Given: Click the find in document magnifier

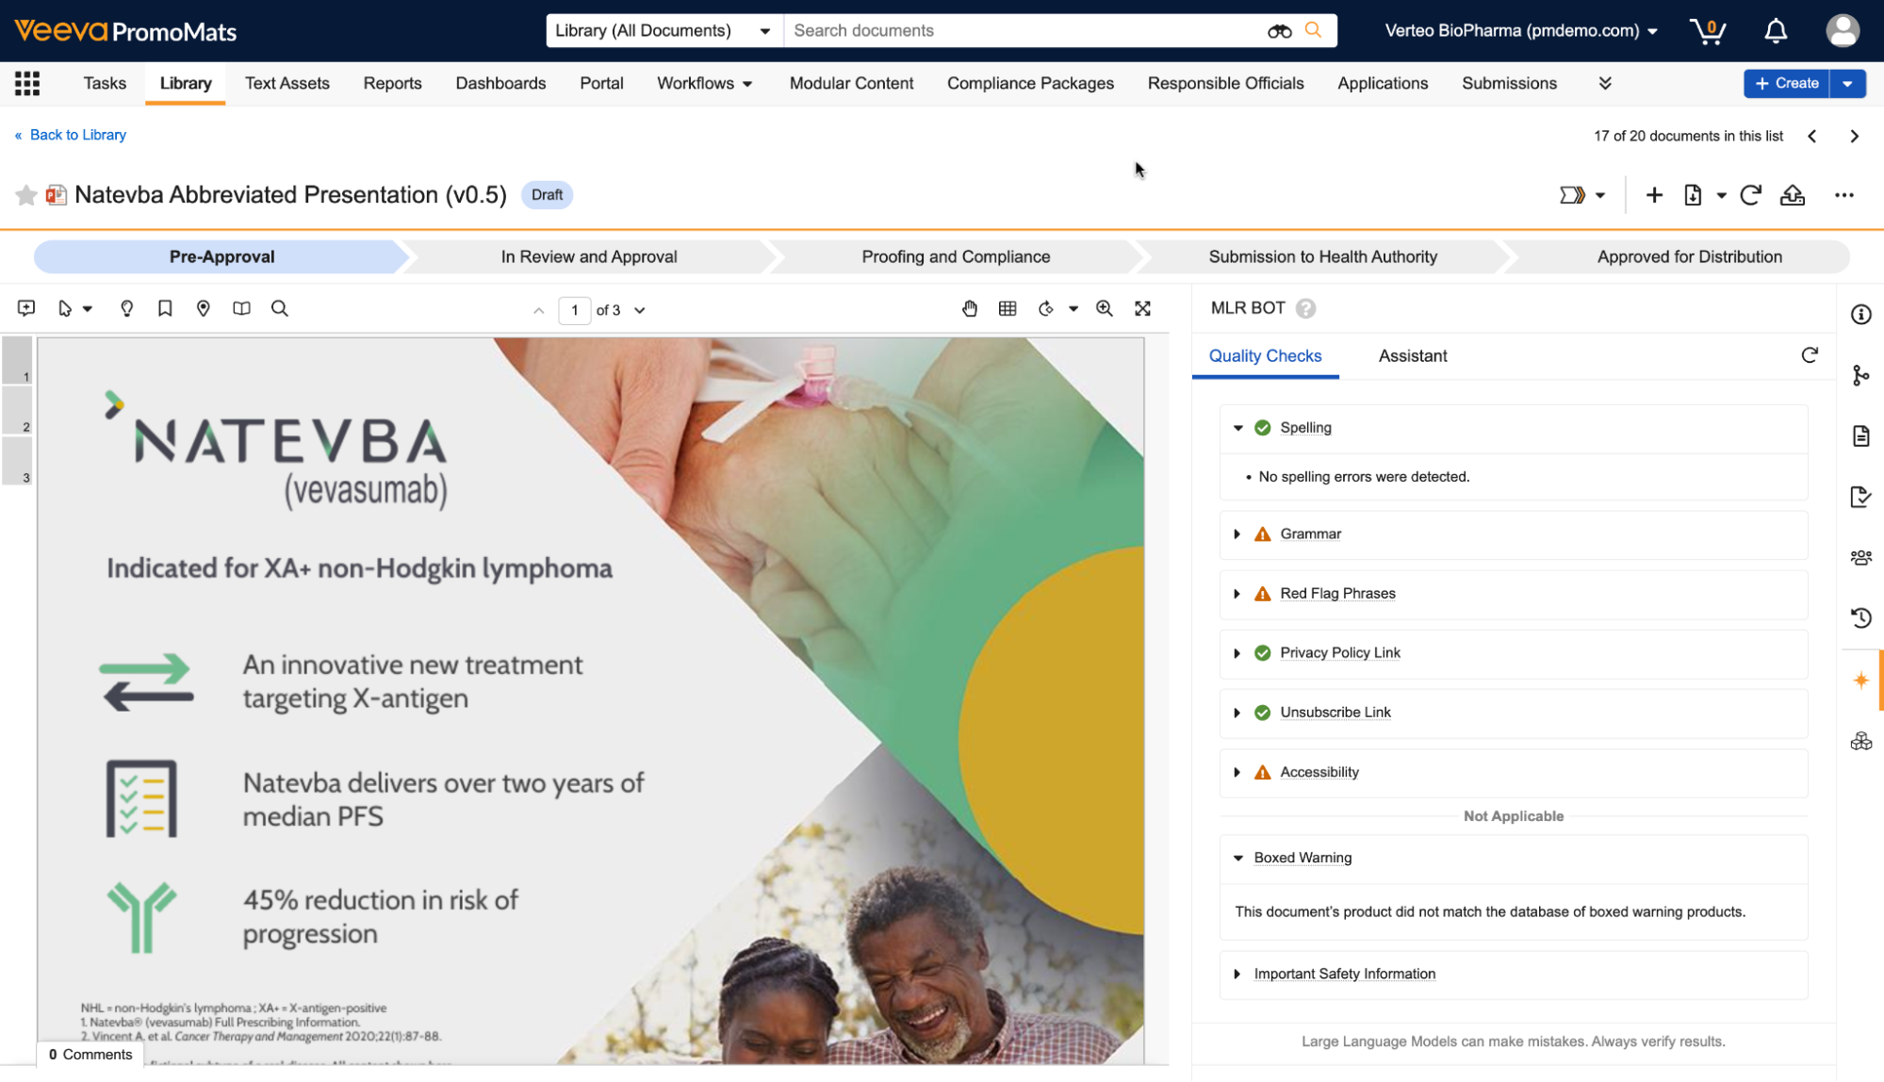Looking at the screenshot, I should pyautogui.click(x=280, y=309).
